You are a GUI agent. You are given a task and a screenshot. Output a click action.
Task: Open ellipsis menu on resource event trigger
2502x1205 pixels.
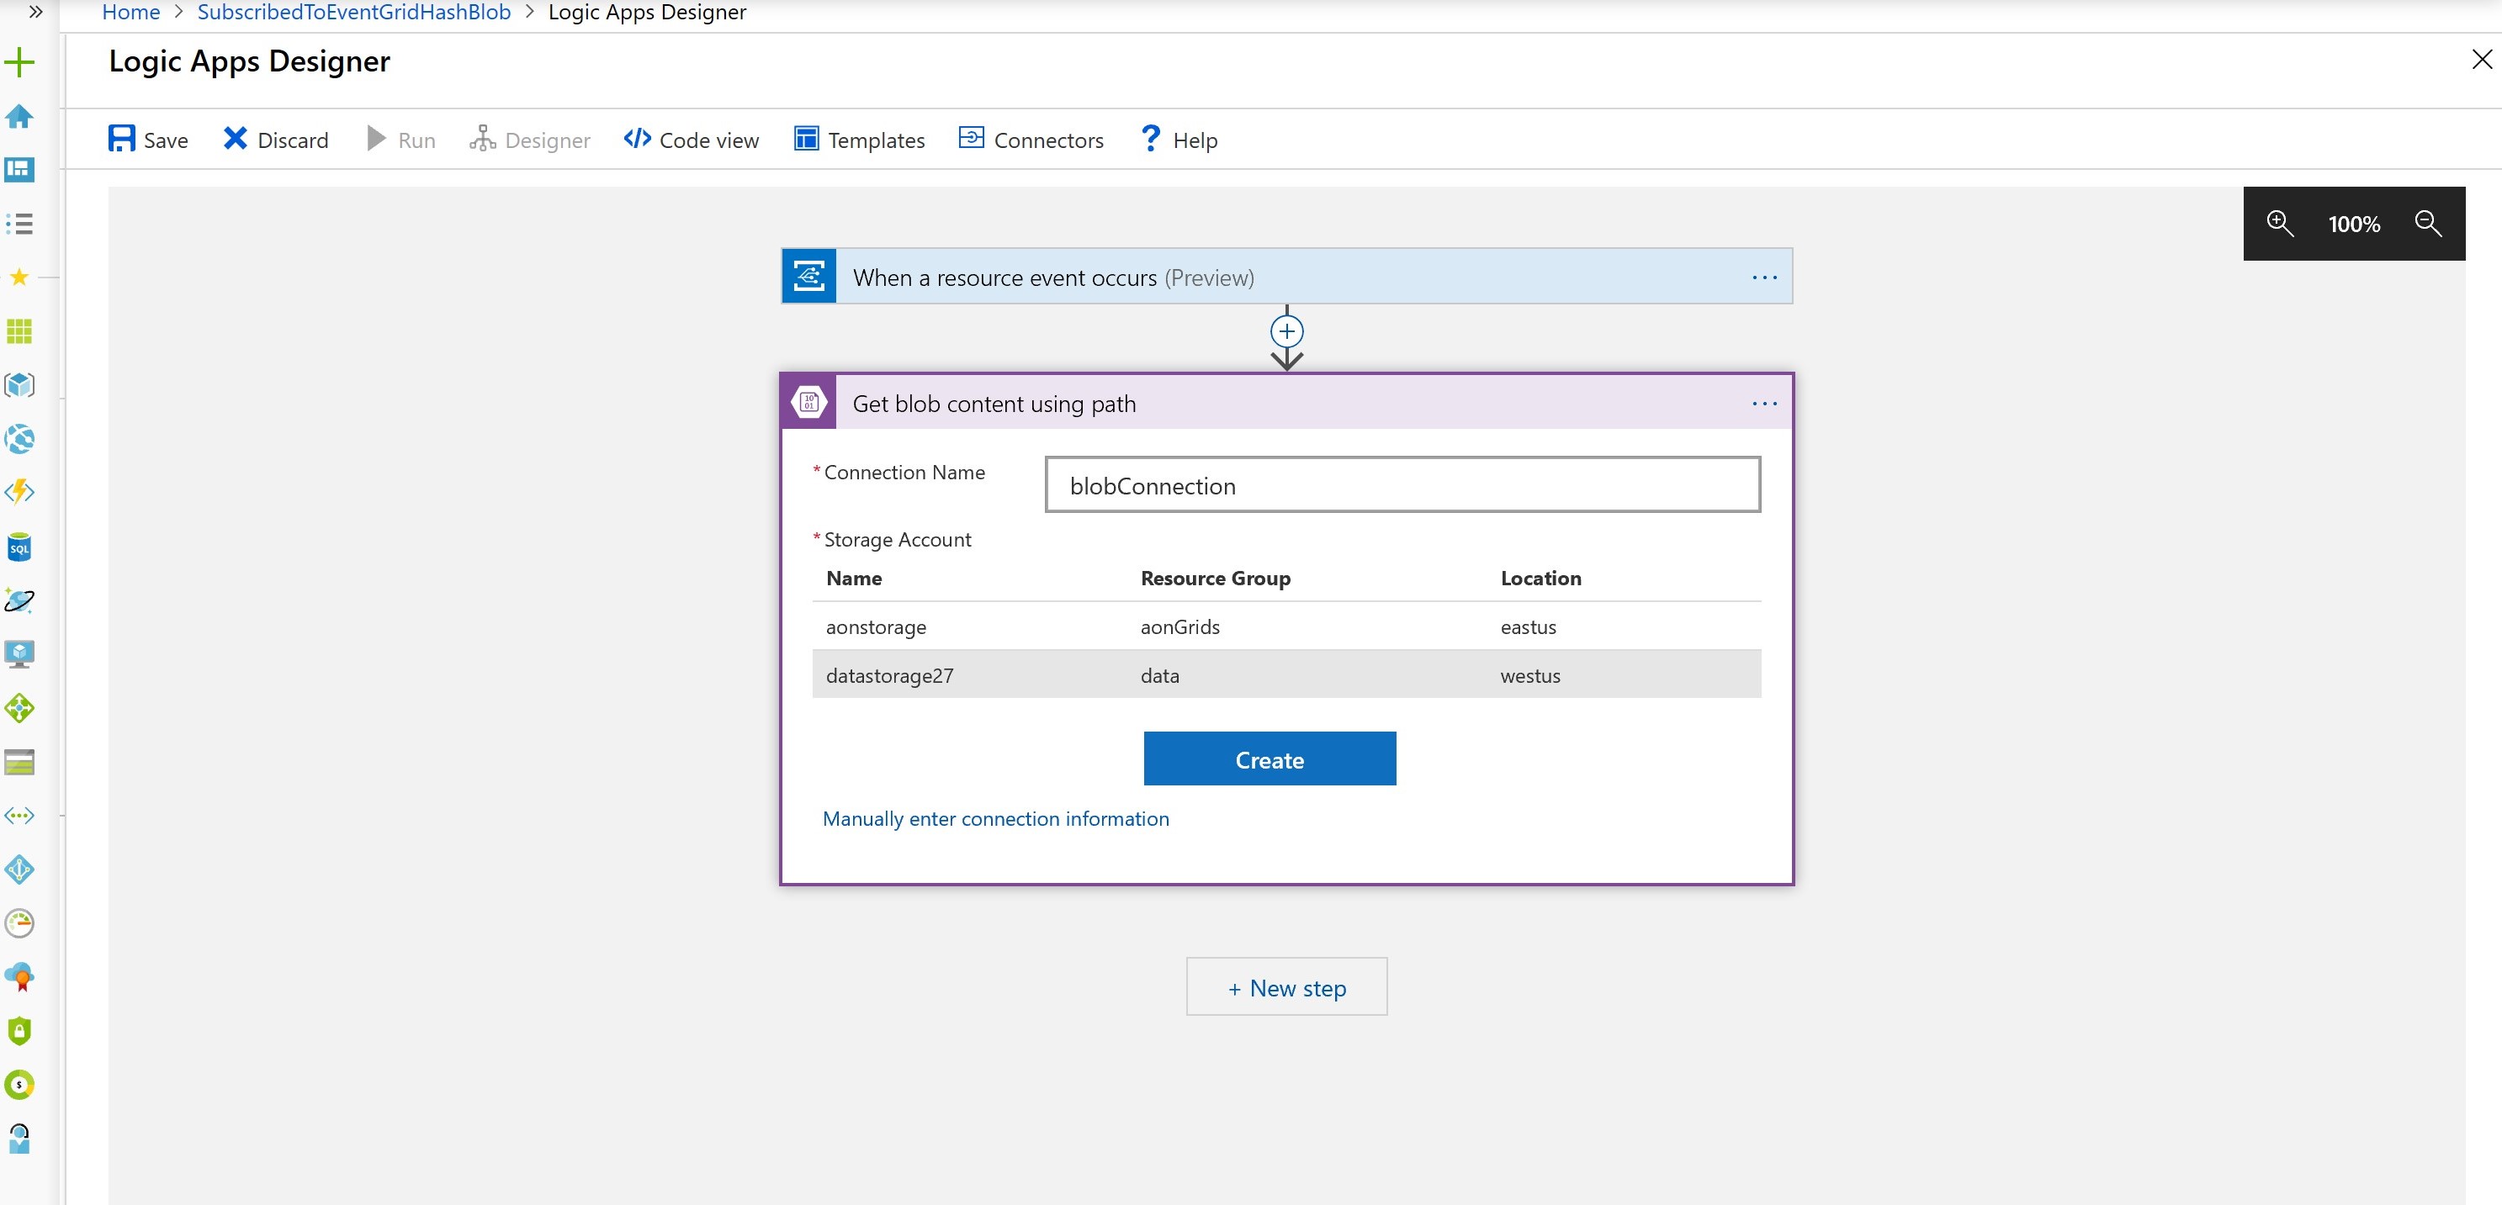click(1764, 277)
